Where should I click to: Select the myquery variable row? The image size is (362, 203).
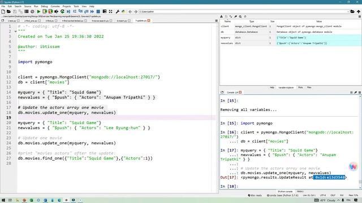(x=291, y=38)
